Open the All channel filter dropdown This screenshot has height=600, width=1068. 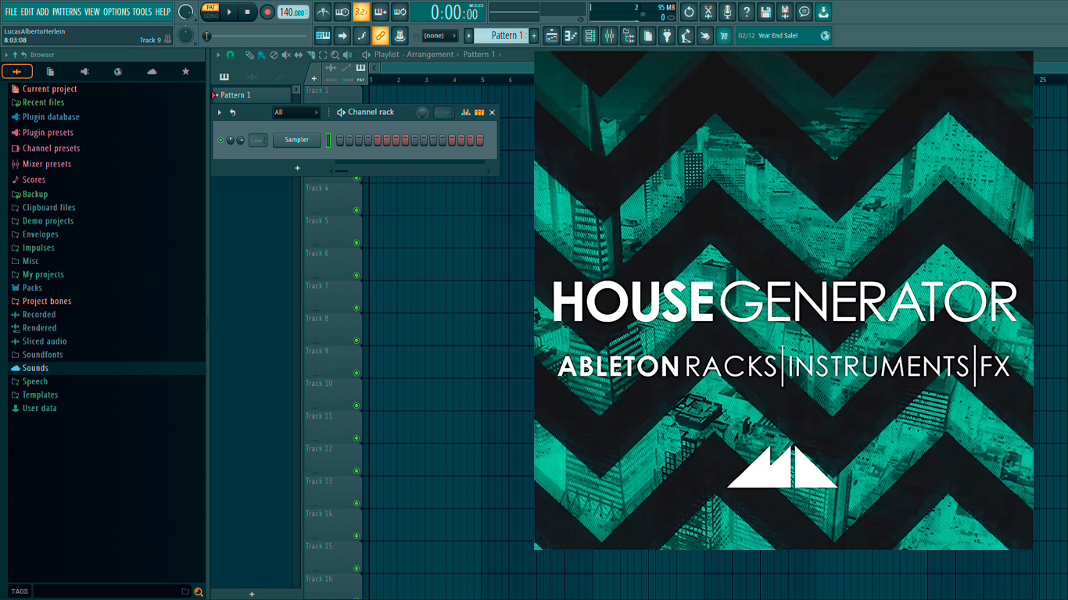(x=296, y=112)
